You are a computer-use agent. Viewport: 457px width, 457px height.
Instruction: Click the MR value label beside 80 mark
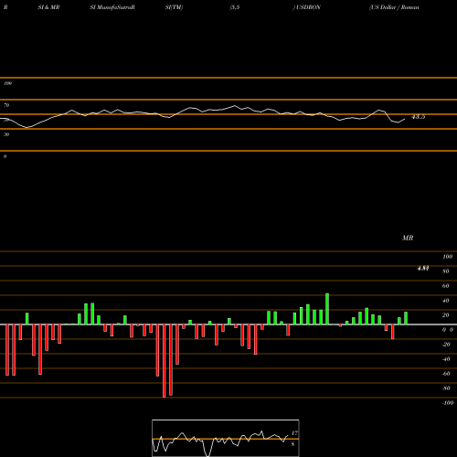point(423,268)
